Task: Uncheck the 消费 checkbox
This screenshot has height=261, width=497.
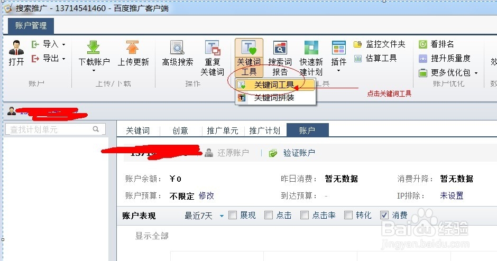Action: tap(384, 216)
